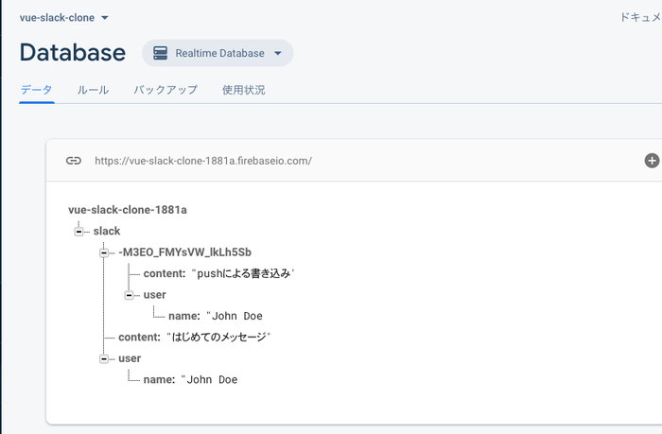This screenshot has height=434, width=662.
Task: Open the Realtime Database selector dropdown
Action: coord(218,53)
